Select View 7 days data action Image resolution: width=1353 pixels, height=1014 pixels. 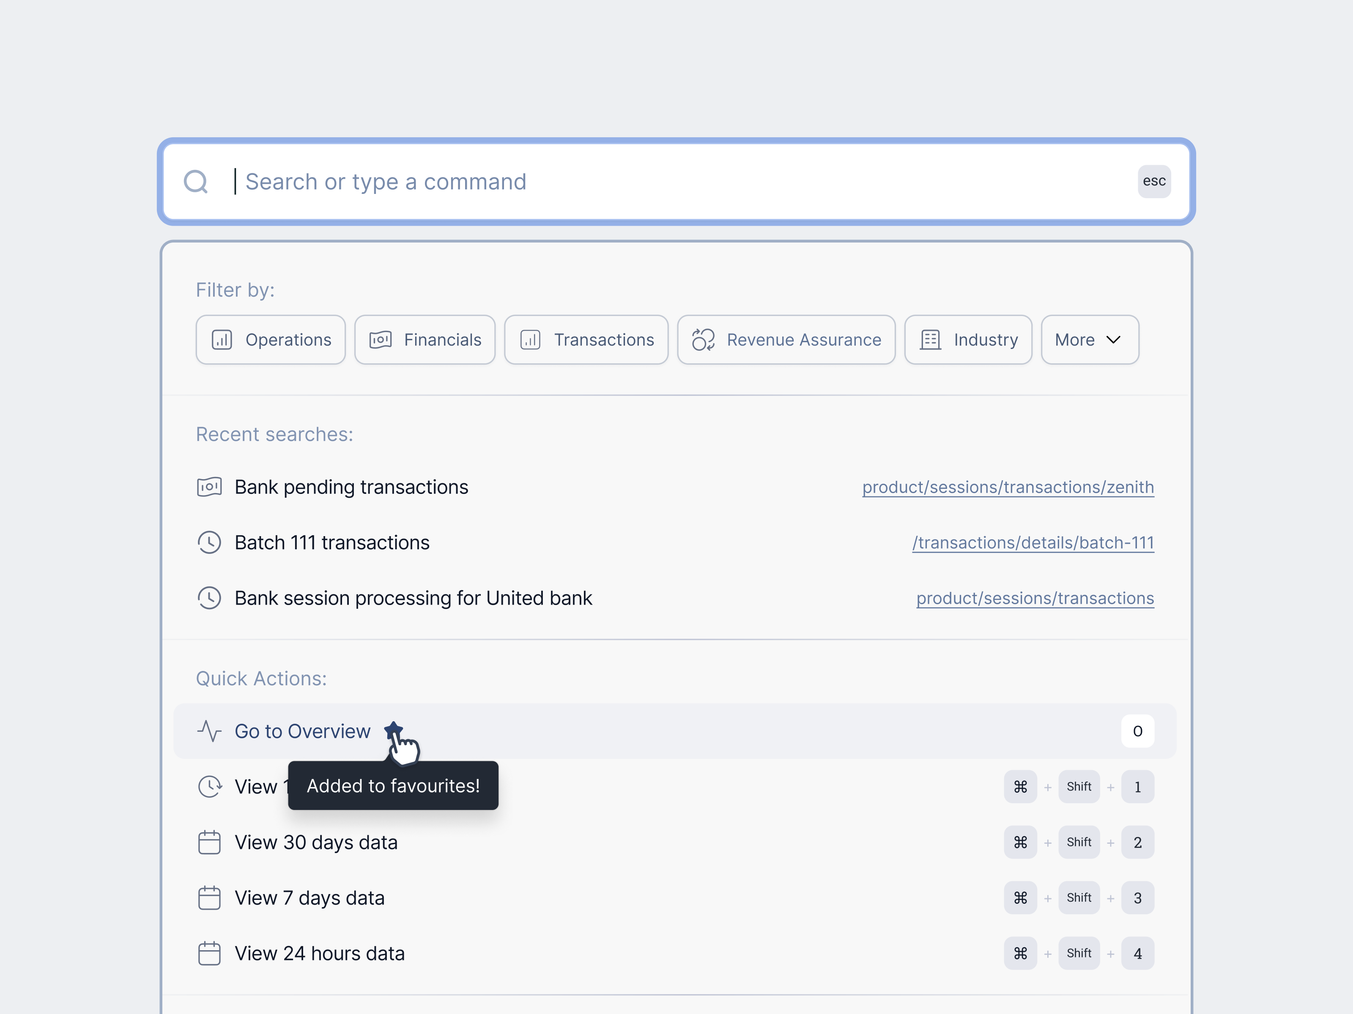309,898
